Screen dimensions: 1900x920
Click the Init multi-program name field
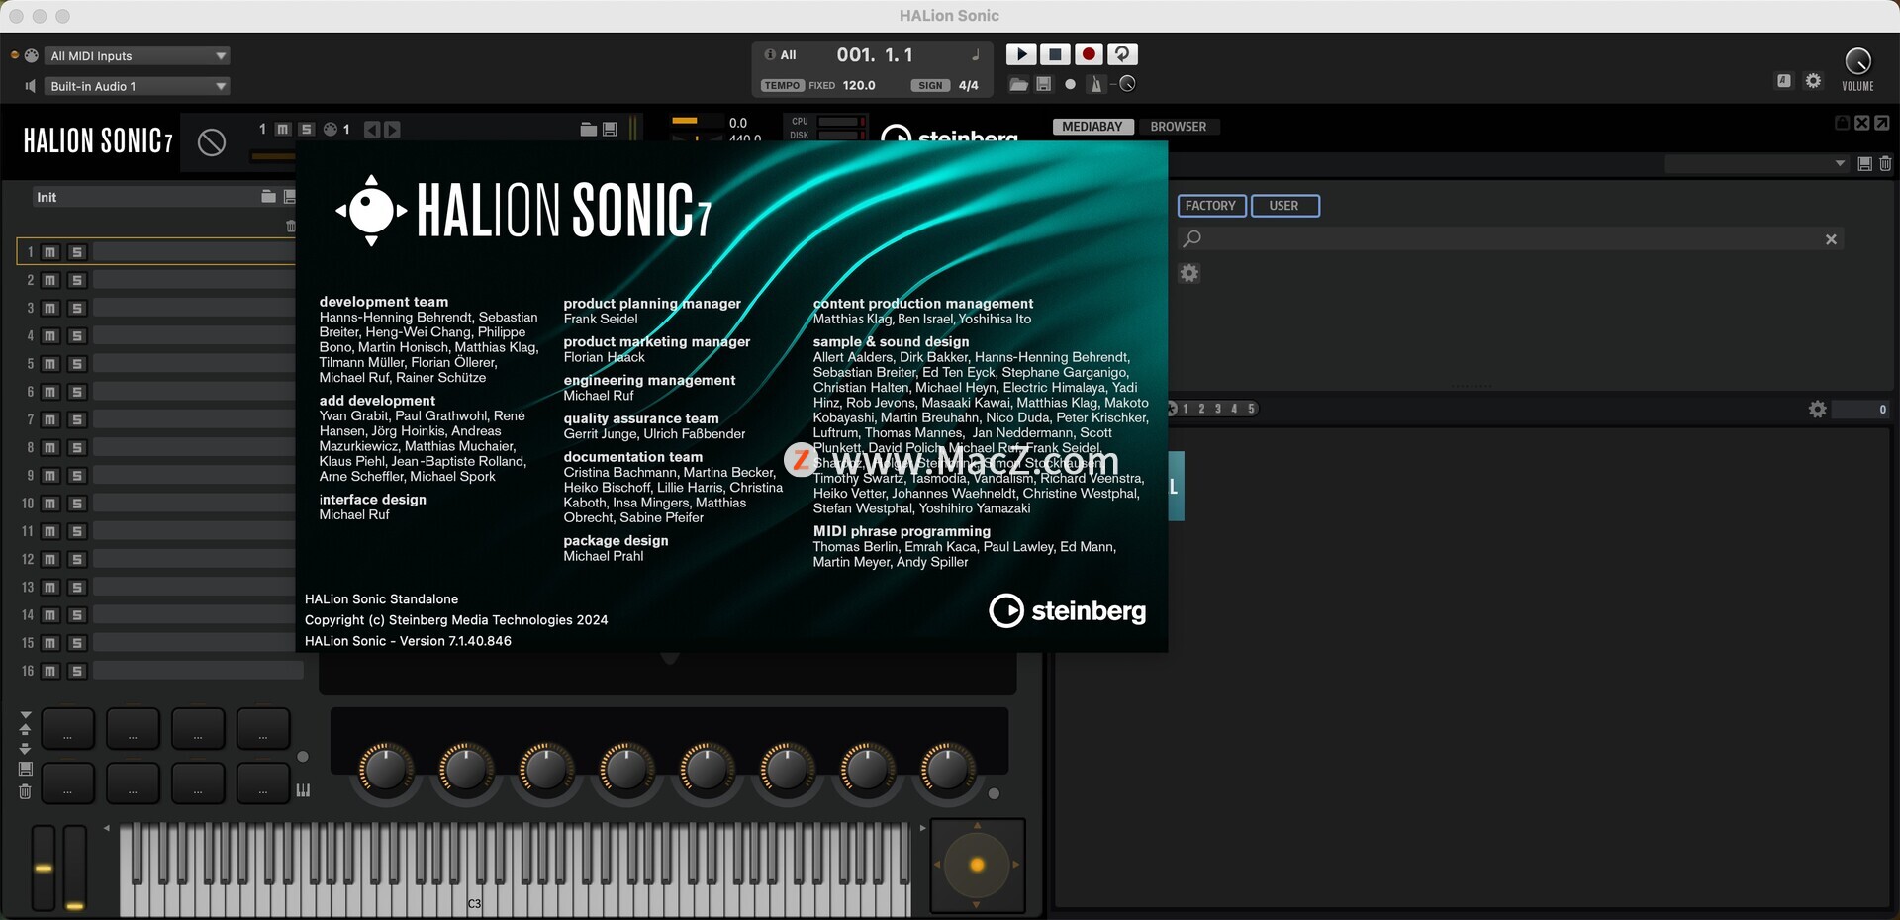(144, 197)
